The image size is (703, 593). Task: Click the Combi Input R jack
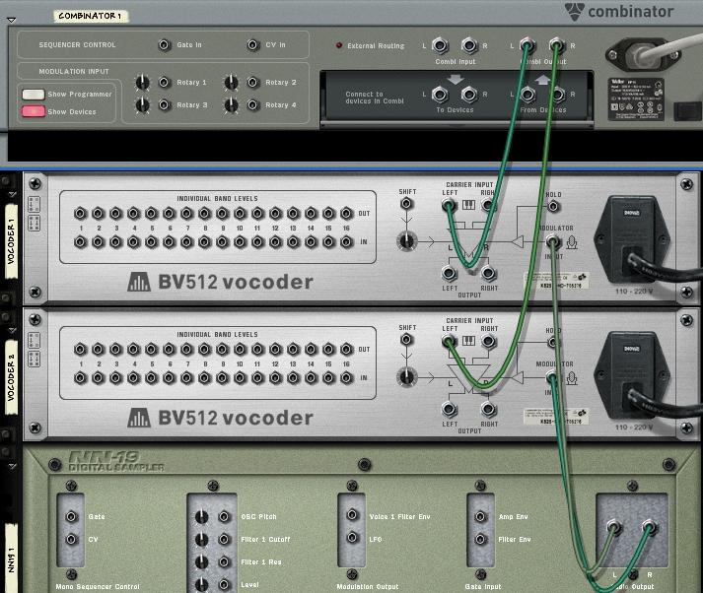469,45
